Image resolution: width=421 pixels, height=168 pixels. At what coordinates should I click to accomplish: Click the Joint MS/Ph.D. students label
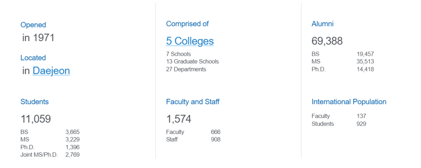pyautogui.click(x=39, y=155)
